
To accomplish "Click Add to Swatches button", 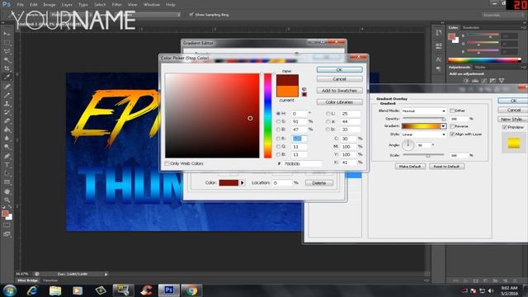I will pos(339,91).
